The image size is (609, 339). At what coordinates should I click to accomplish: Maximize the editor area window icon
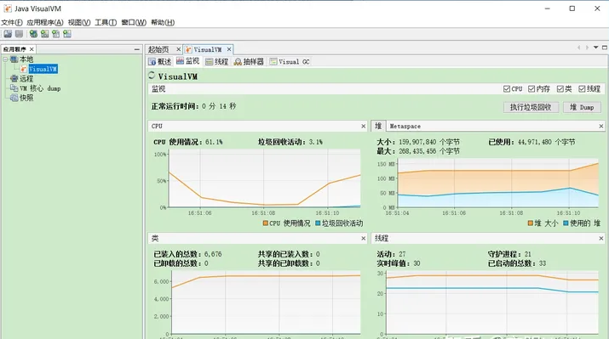coord(605,48)
